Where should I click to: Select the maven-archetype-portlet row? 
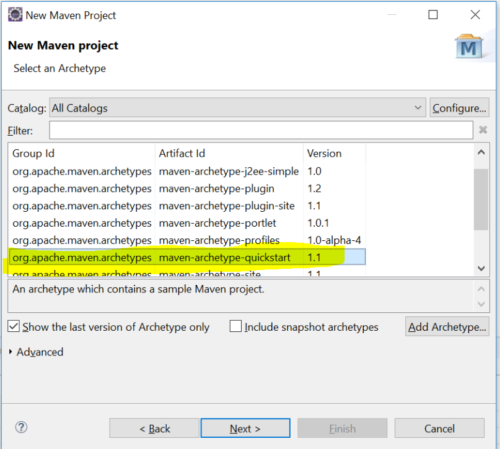[186, 222]
